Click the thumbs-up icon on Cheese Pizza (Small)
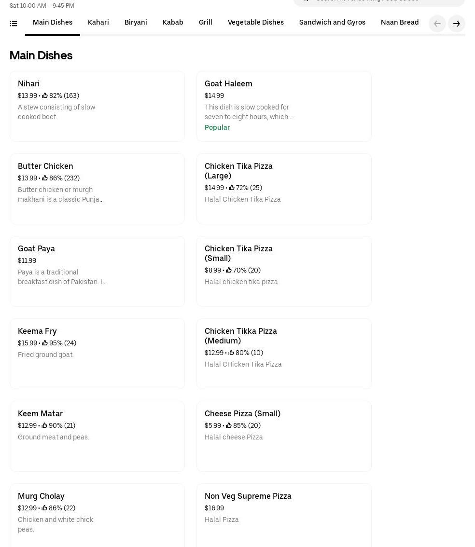 [x=229, y=425]
